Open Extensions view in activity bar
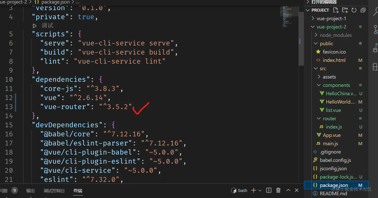Image resolution: width=378 pixels, height=198 pixels. coord(375,66)
